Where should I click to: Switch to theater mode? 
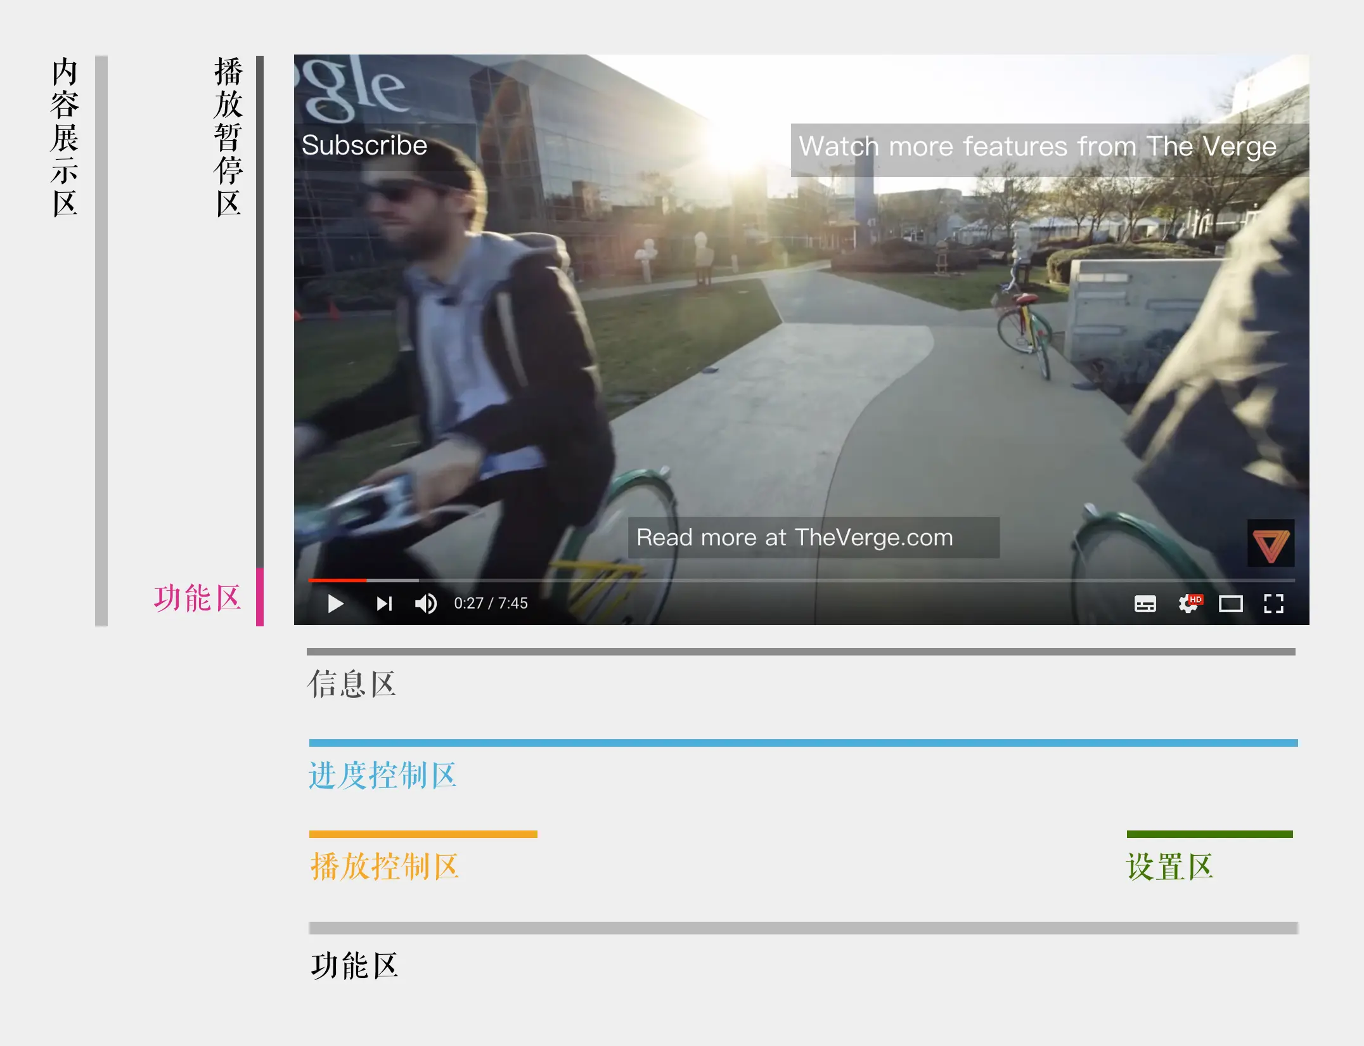(x=1230, y=604)
